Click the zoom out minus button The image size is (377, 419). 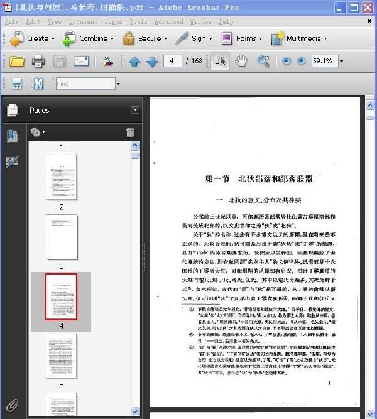(287, 61)
